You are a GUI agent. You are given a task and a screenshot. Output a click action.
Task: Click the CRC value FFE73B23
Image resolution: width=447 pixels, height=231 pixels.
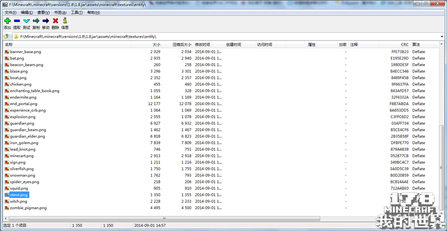[x=400, y=52]
